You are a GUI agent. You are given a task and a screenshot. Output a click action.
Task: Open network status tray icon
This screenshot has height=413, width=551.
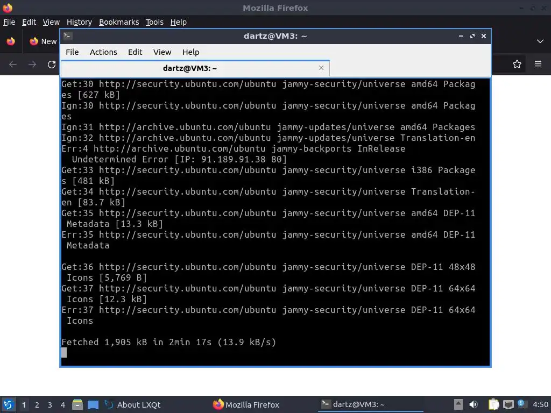click(508, 404)
